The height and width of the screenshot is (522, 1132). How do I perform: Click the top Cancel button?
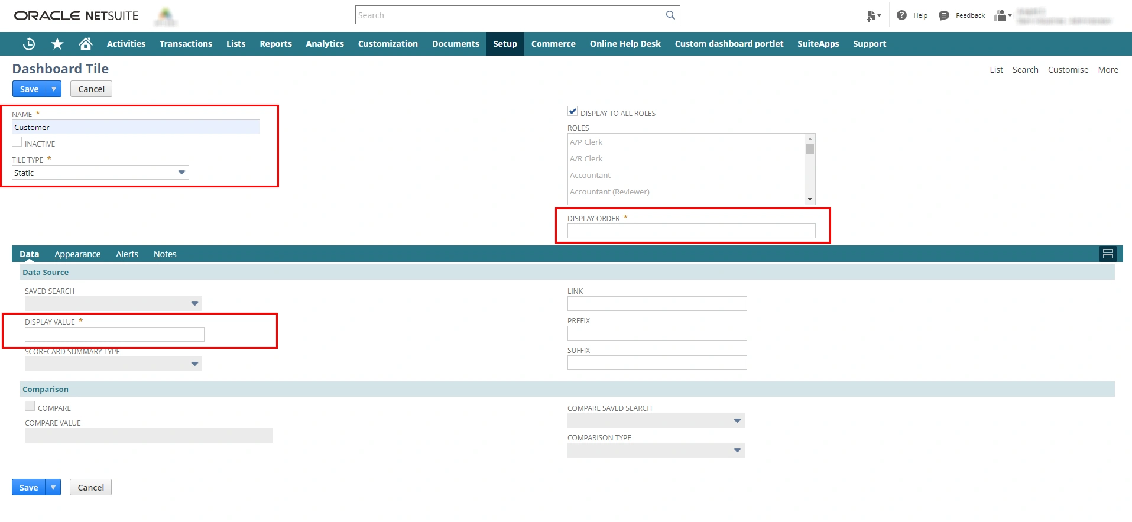(x=91, y=89)
